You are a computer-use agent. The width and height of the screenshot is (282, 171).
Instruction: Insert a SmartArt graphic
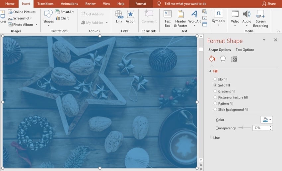tap(64, 12)
